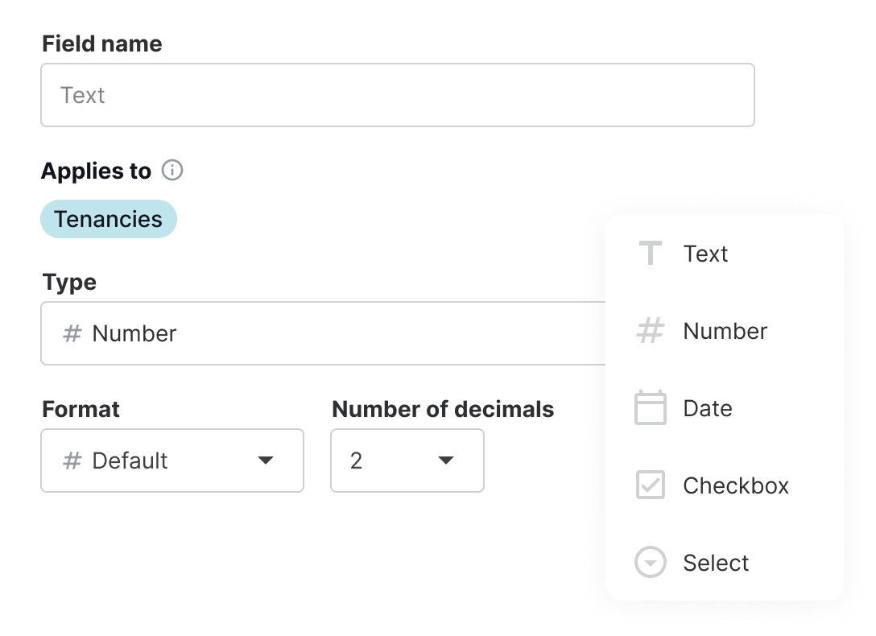Choose Number from the type menu

(725, 331)
